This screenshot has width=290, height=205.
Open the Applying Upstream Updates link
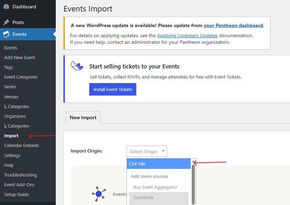pyautogui.click(x=187, y=35)
